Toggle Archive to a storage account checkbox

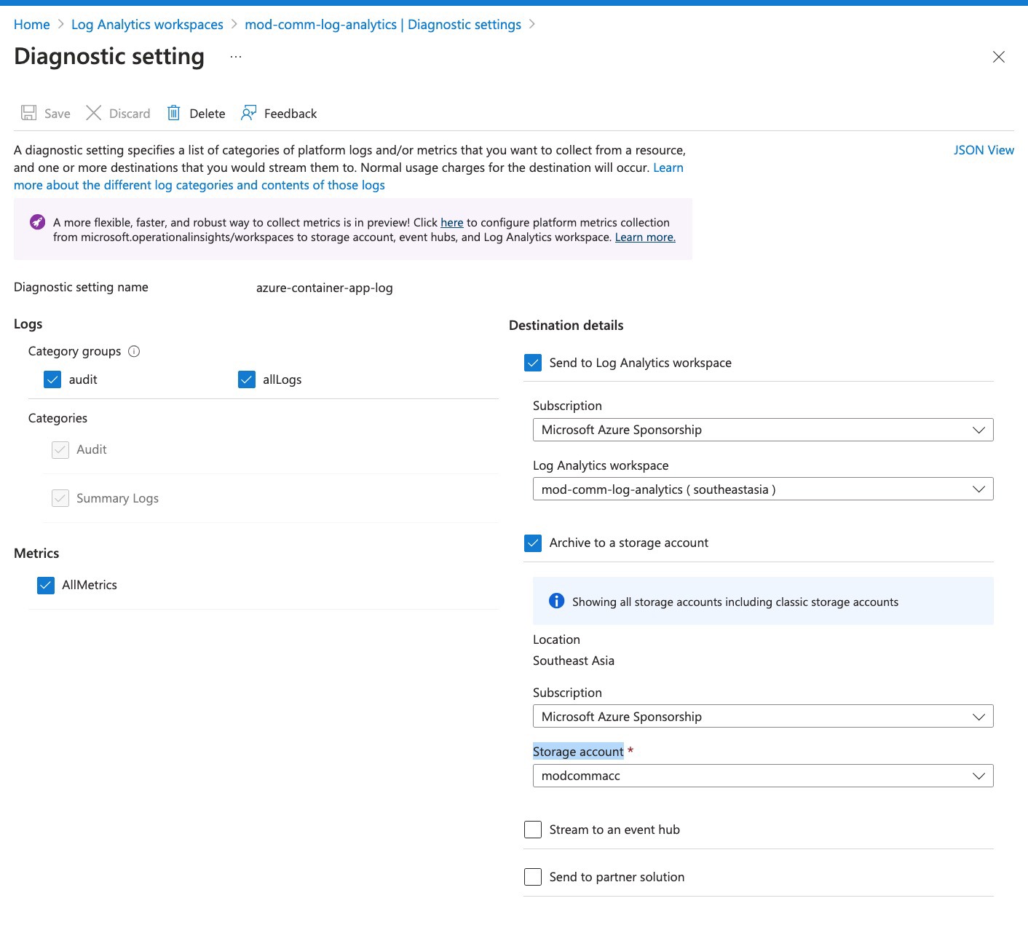click(533, 543)
